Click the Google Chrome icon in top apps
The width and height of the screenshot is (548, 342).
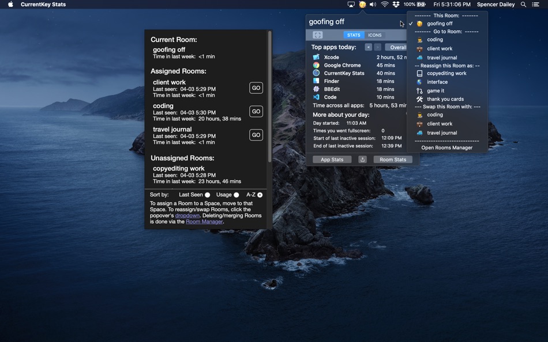[x=316, y=66]
